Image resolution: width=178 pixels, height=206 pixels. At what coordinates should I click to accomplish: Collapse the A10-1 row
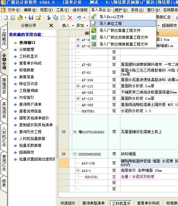(78, 171)
